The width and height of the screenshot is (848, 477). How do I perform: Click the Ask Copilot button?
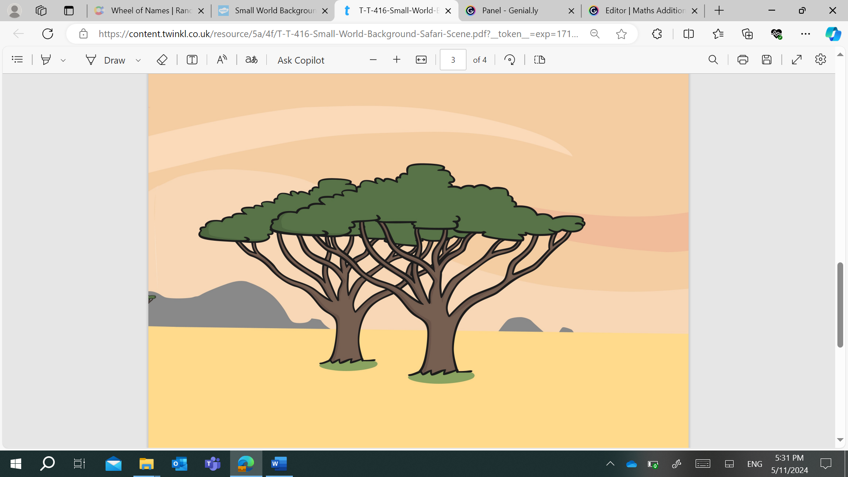[301, 60]
